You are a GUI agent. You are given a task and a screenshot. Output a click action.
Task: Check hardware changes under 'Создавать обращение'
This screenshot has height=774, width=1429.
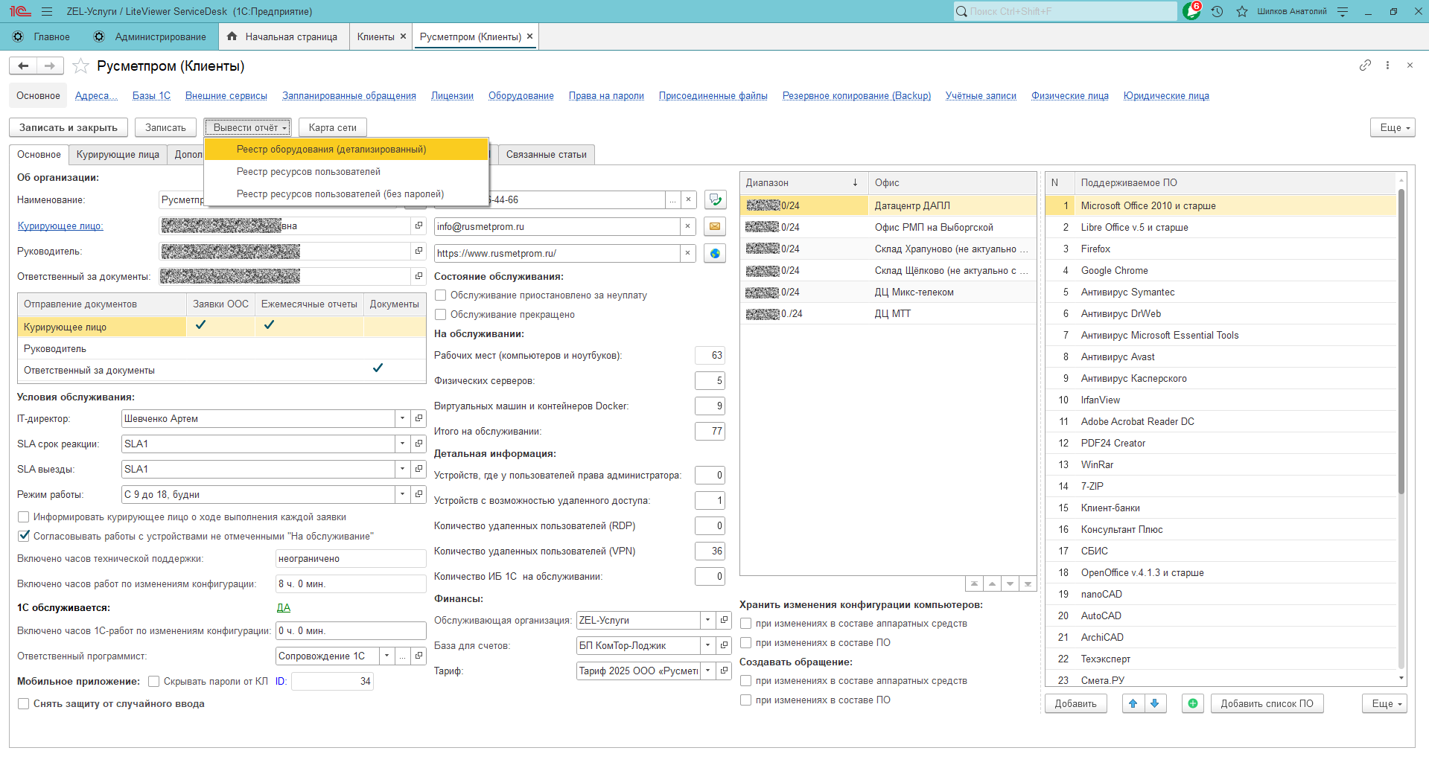(746, 680)
